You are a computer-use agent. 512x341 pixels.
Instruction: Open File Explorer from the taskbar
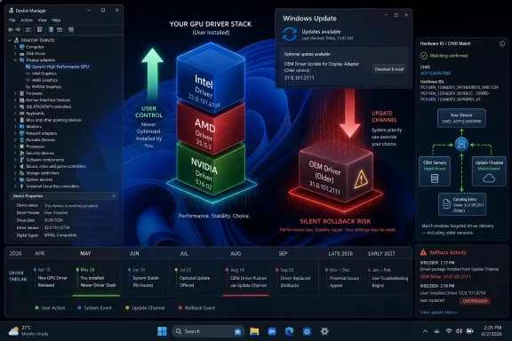(x=254, y=331)
